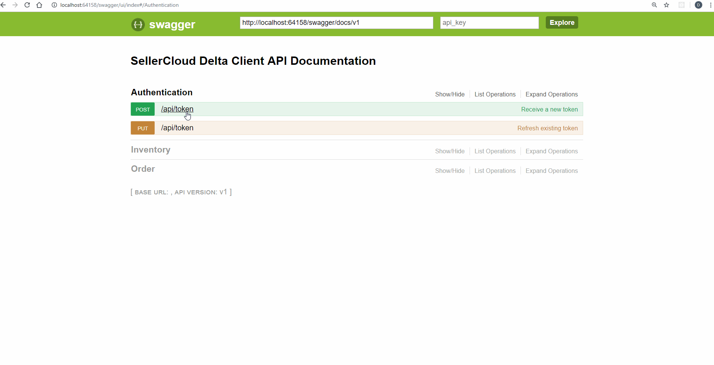The image size is (714, 365).
Task: Click the POST method badge
Action: coord(143,109)
